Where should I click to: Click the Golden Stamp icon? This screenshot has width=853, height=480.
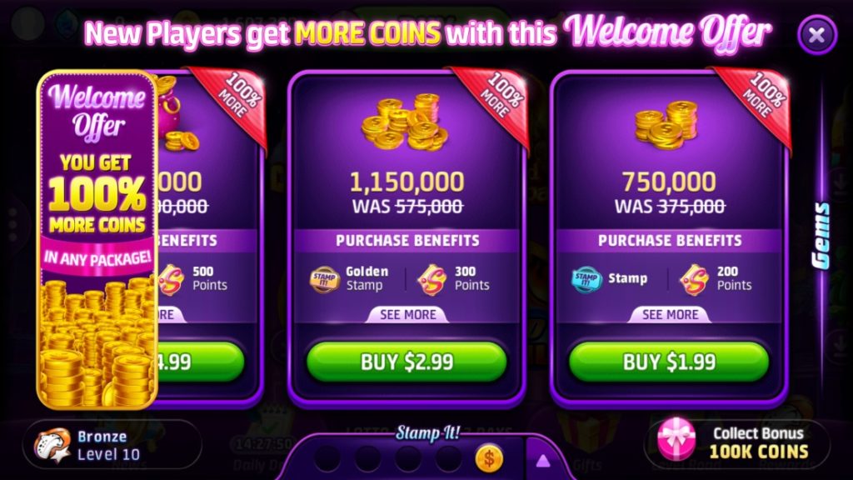click(x=325, y=280)
